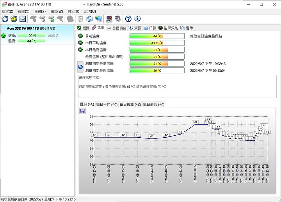Image resolution: width=281 pixels, height=202 pixels.
Task: Click the 磁碟 3 label in the sidebar
Action: click(53, 35)
